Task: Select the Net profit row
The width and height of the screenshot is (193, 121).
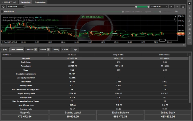Action: point(95,58)
